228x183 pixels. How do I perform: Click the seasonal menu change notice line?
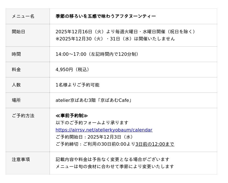point(115,166)
